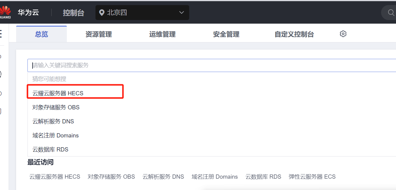This screenshot has height=190, width=396.
Task: Open the hamburger service list menu
Action: coord(1,34)
